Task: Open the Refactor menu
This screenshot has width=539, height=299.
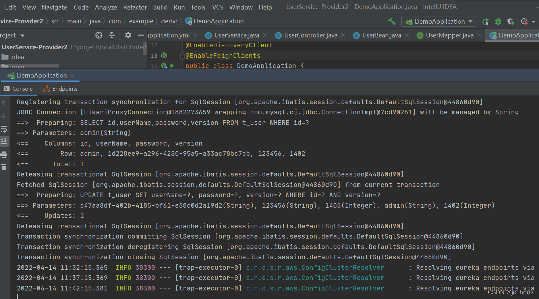Action: point(135,7)
